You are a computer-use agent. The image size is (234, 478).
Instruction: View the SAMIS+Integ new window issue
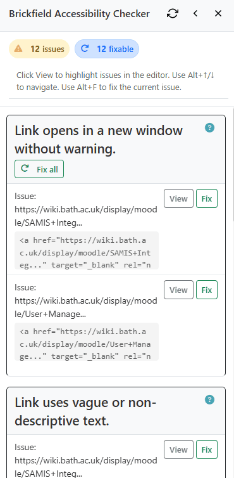pos(178,198)
